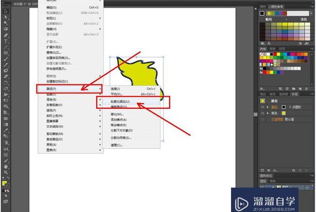Toggle visibility eye of 不透明度 opacity row

263,120
